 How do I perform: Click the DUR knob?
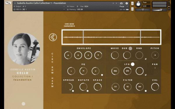coord(127,55)
